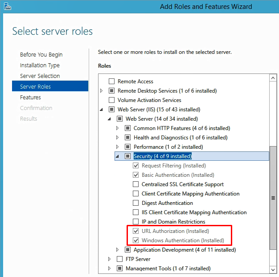Tick Centralized SSL Certificate Support
The image size is (279, 277).
[136, 184]
